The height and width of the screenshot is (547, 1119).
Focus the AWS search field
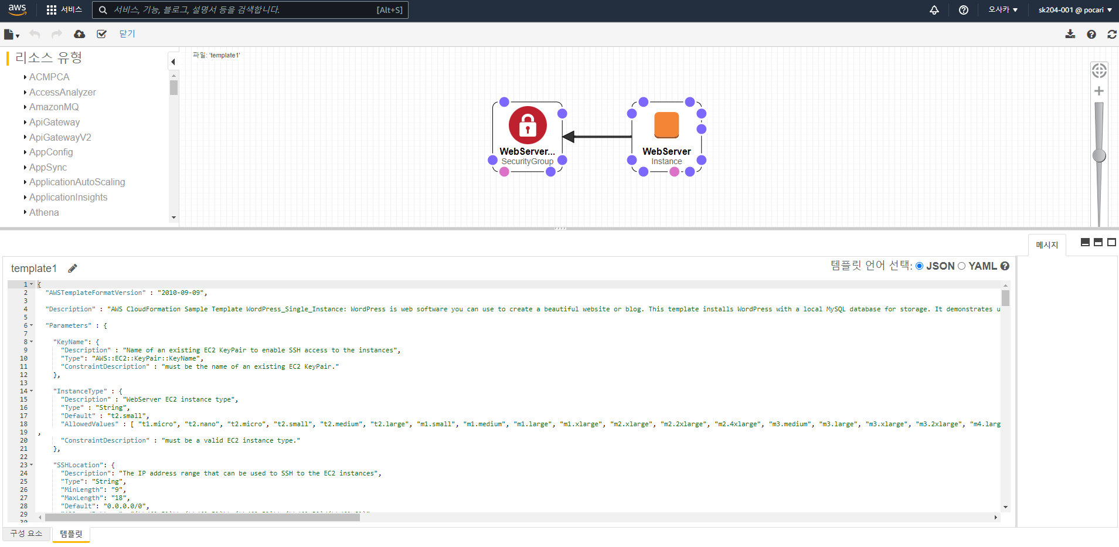(x=250, y=10)
